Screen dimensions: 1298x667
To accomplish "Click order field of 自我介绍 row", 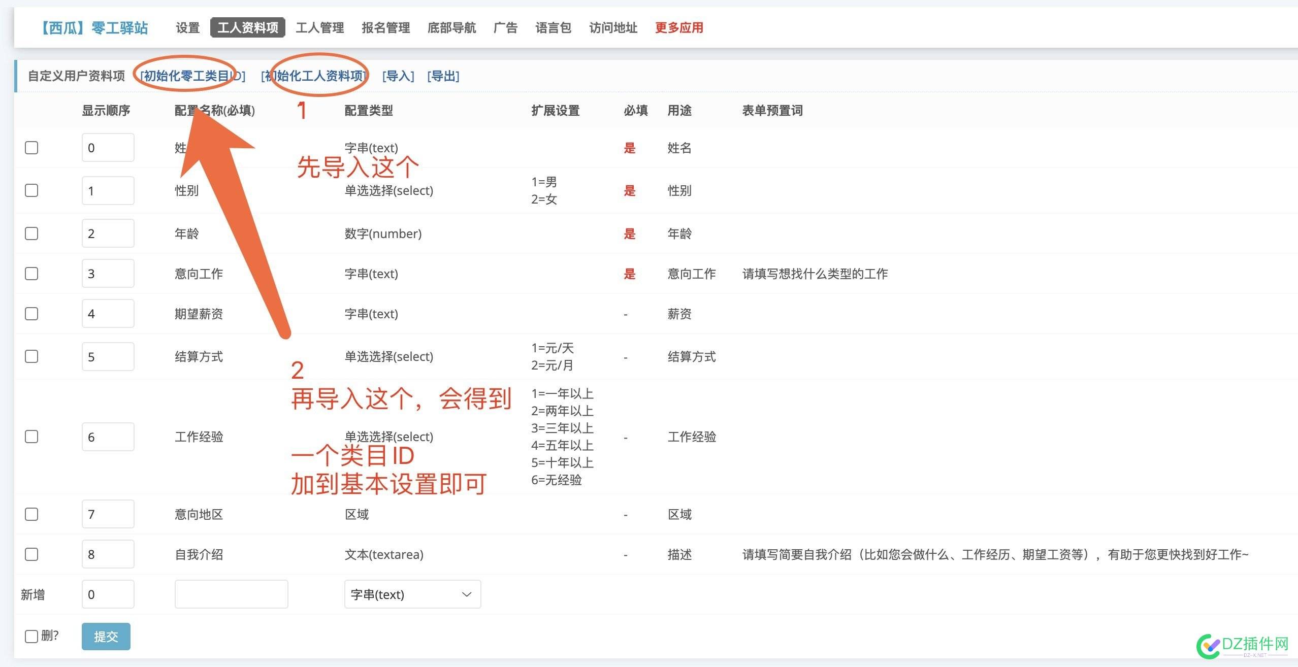I will [x=108, y=554].
